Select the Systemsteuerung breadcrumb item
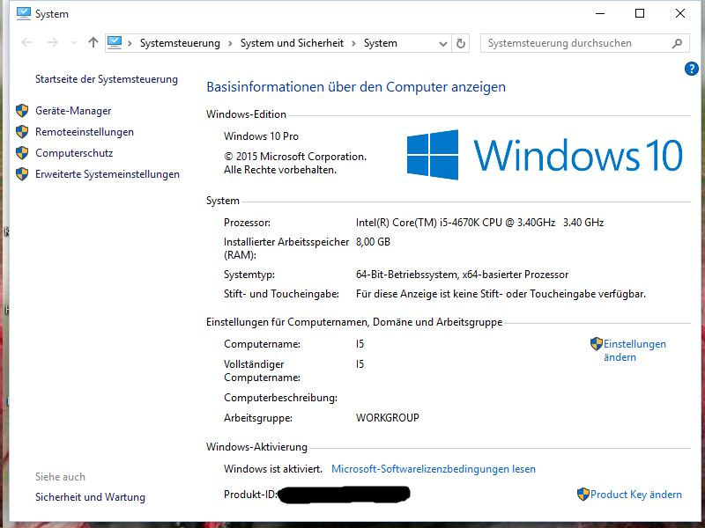The image size is (705, 528). pos(180,43)
